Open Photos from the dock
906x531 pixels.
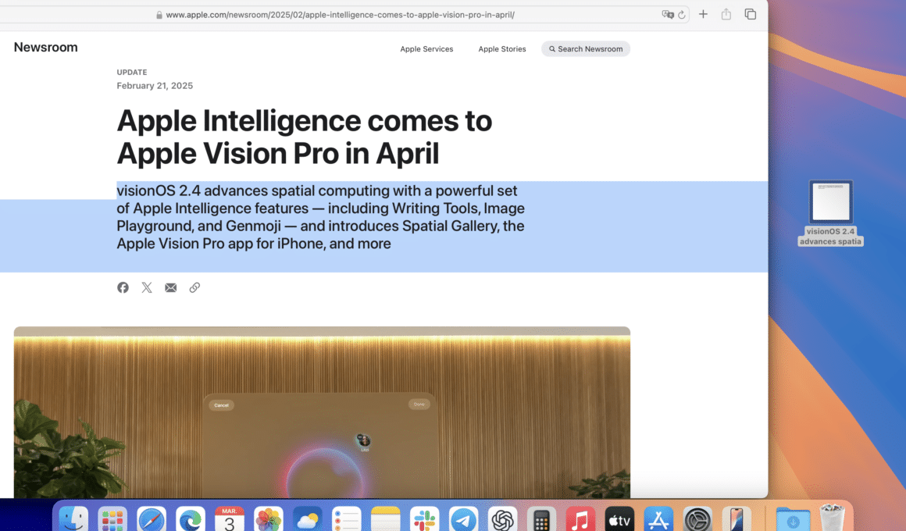[269, 519]
